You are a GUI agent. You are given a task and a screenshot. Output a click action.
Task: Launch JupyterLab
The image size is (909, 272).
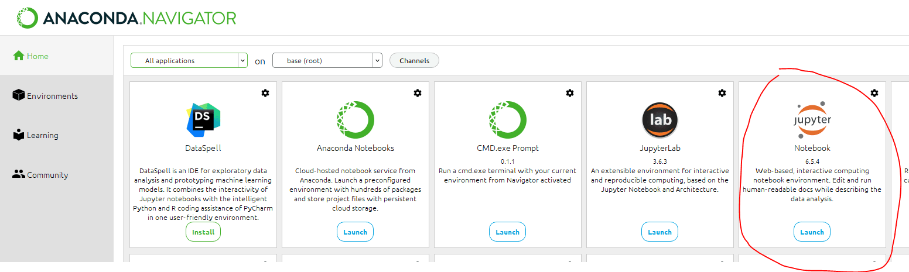pos(660,232)
